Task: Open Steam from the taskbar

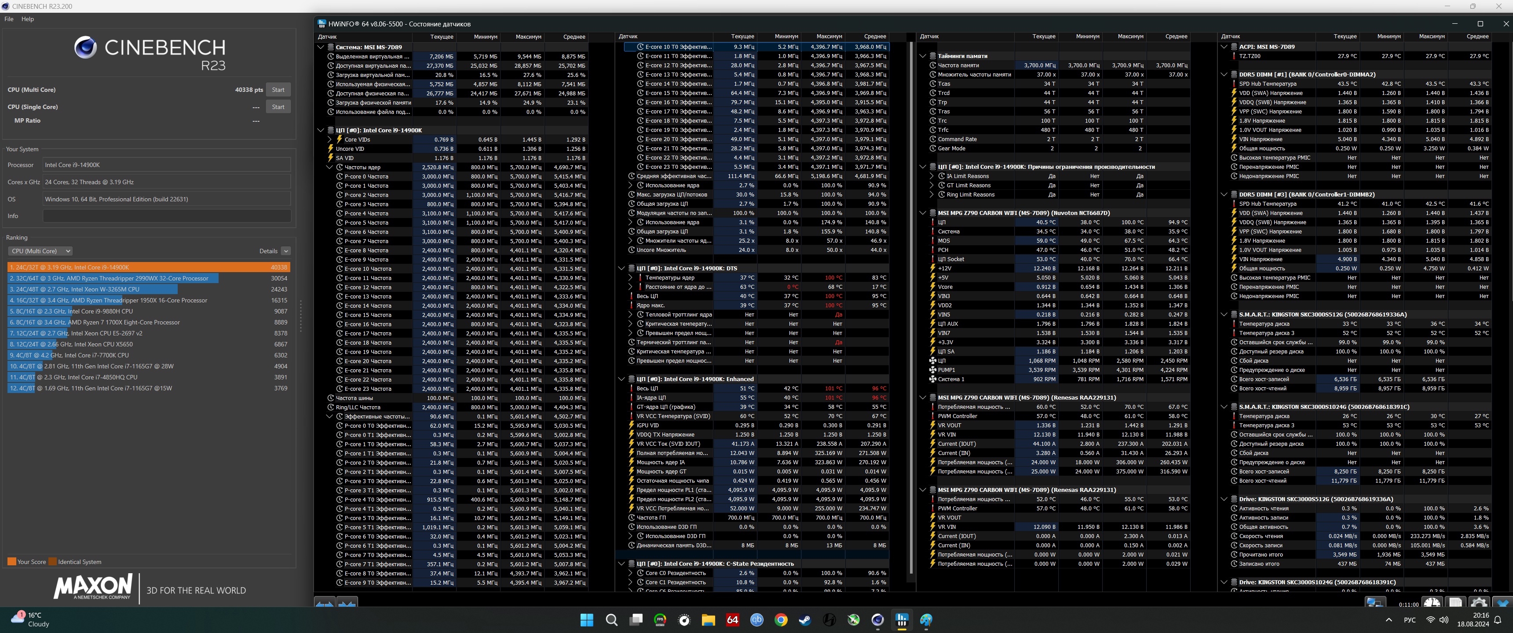Action: tap(805, 619)
